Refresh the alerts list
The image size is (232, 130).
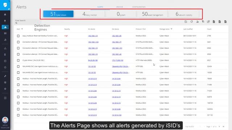[x=192, y=22]
